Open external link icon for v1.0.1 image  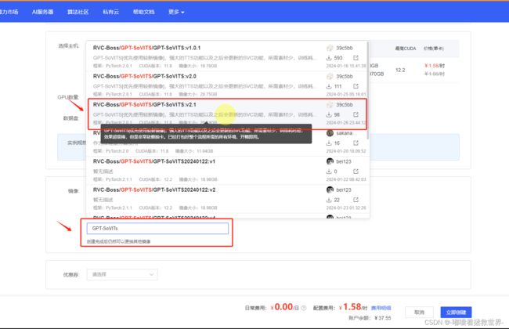coord(357,58)
